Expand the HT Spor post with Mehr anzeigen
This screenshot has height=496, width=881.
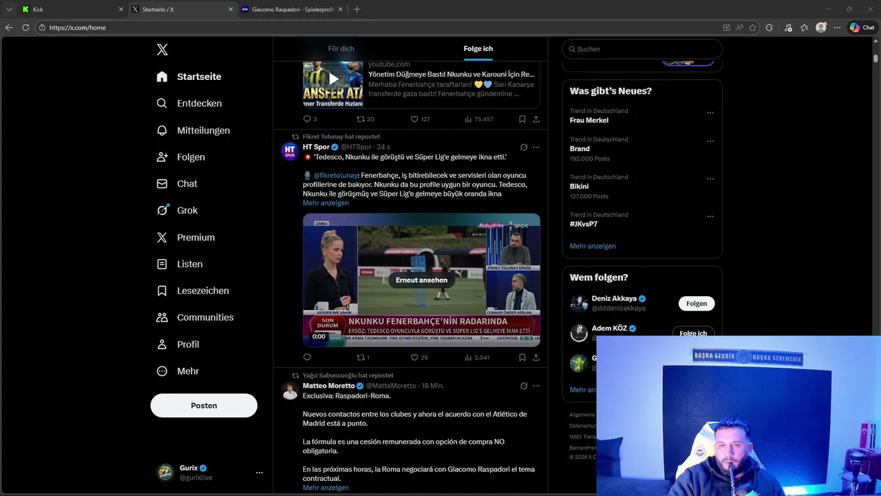[326, 203]
